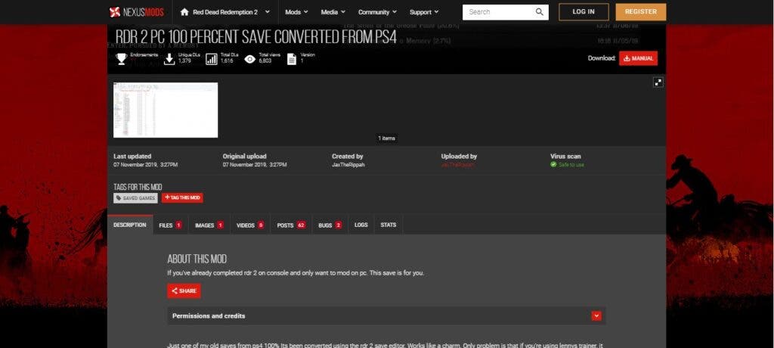Click the red SHARE button
The height and width of the screenshot is (348, 774).
pyautogui.click(x=184, y=291)
